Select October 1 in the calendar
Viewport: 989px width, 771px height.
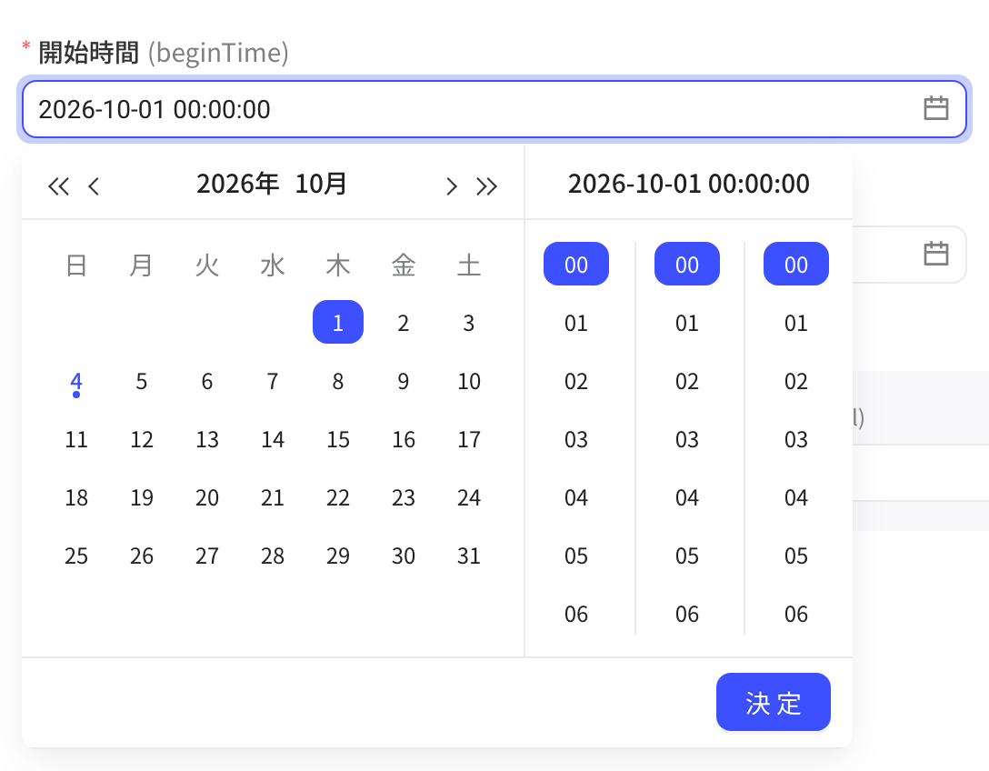coord(338,323)
